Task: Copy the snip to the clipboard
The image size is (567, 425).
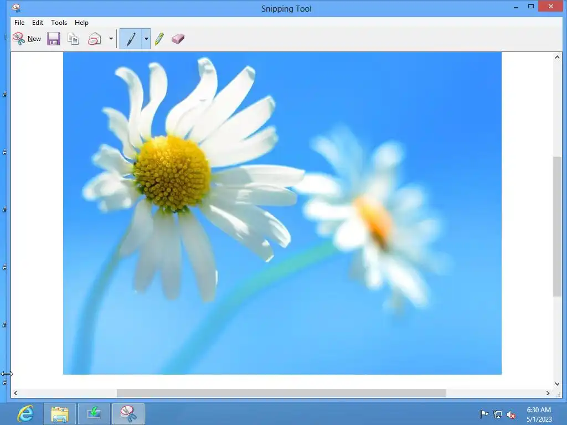Action: pos(73,39)
